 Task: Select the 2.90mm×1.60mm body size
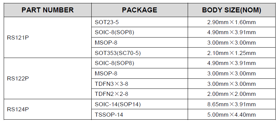coord(231,22)
